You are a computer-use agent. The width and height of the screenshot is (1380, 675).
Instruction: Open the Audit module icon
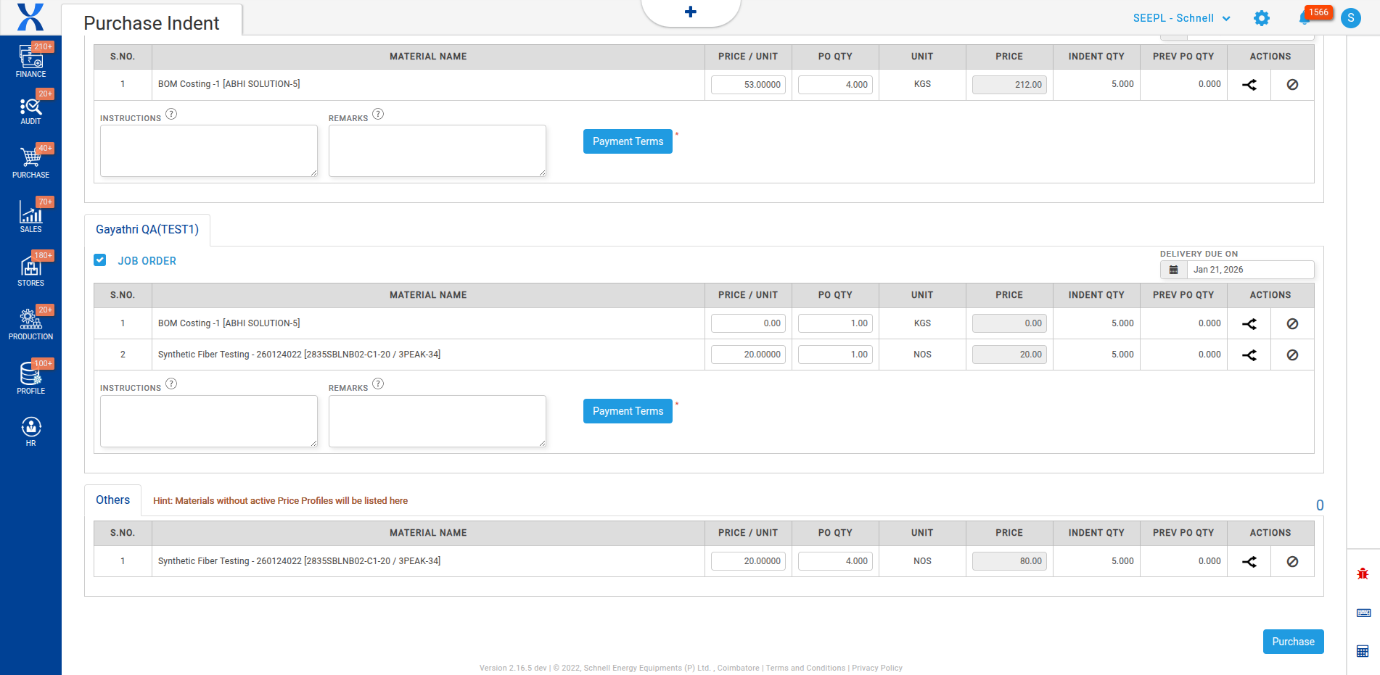30,110
